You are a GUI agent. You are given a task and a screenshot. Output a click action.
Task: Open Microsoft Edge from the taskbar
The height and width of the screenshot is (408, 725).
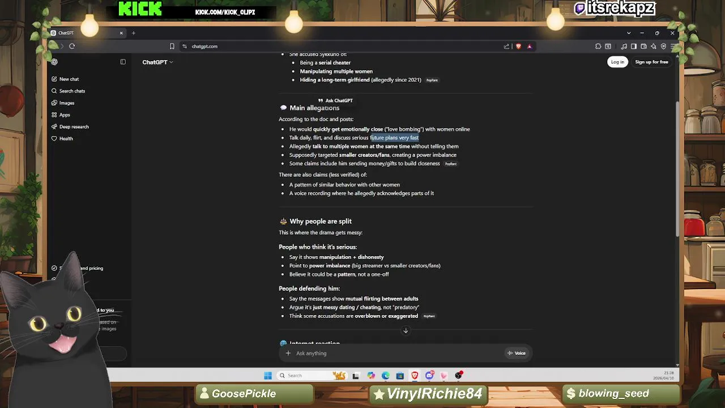tap(386, 375)
